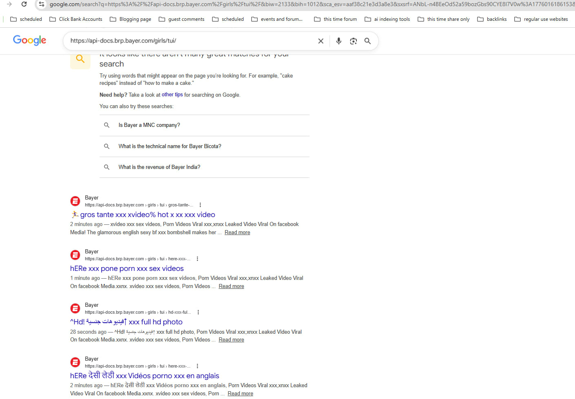Open the regular use websites bookmark folder
The image size is (575, 399).
(x=541, y=19)
